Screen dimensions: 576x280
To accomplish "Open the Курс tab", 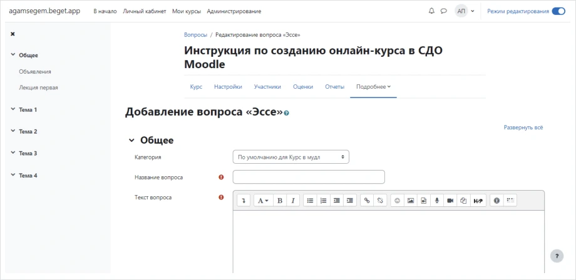I will [196, 87].
